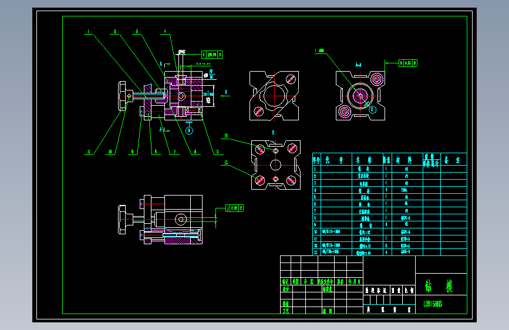
Task: Select the cyan datum circle under section view
Action: click(189, 130)
